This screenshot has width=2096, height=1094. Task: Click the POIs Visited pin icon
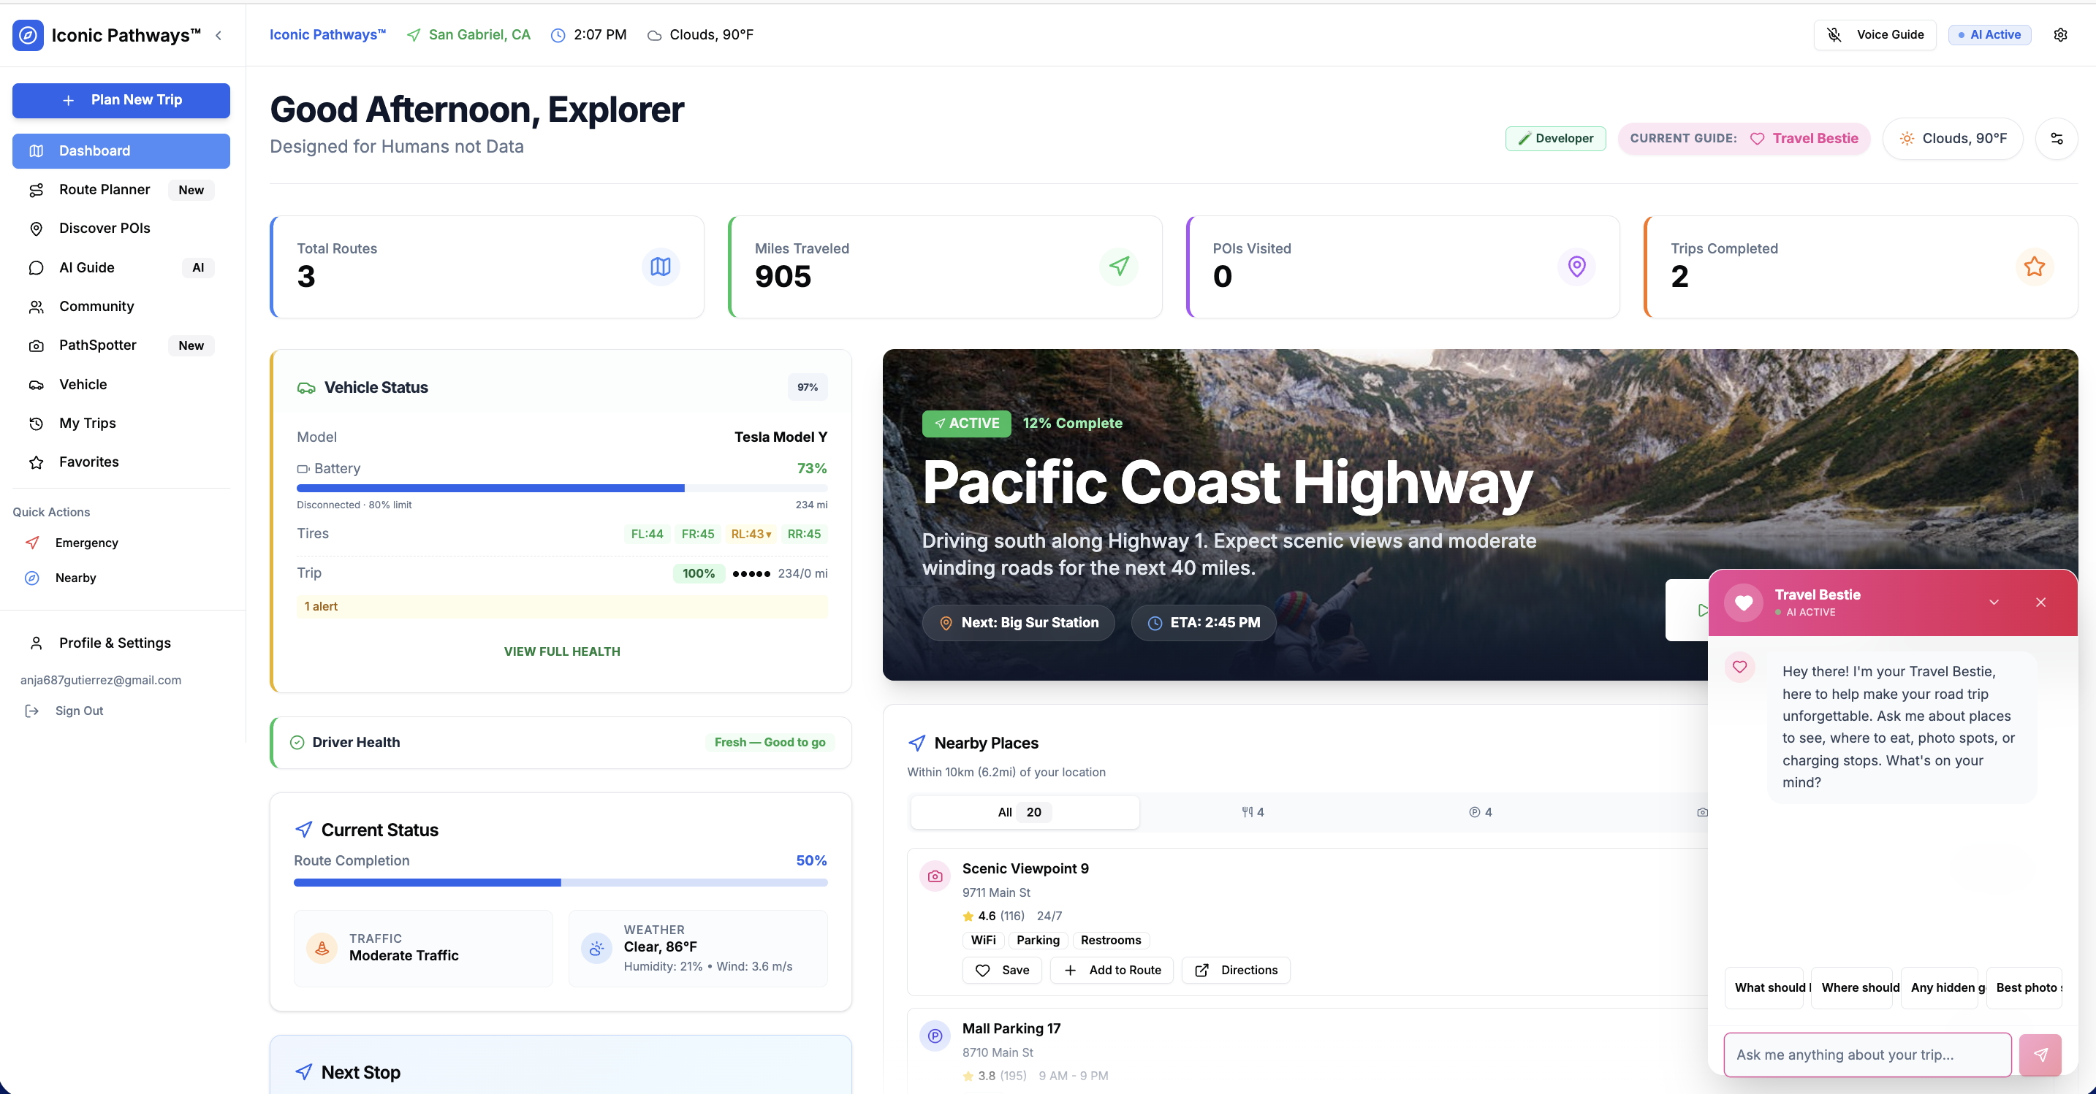tap(1576, 267)
